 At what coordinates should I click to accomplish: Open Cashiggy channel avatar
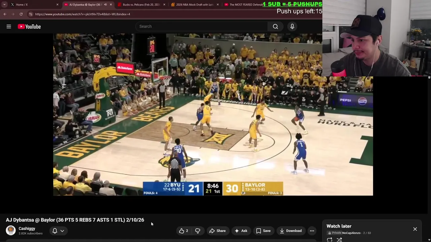click(x=11, y=231)
